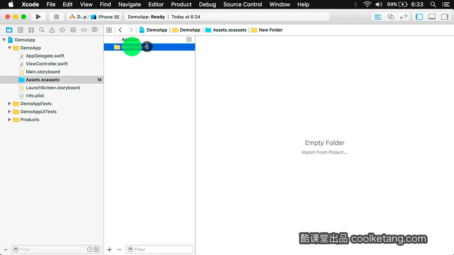Image resolution: width=454 pixels, height=255 pixels.
Task: Show the Report navigator
Action: pyautogui.click(x=95, y=30)
